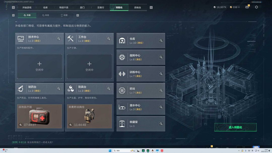Click magnifier icon on 工作台 card
Viewport: 272px width, 153px height.
pyautogui.click(x=109, y=39)
